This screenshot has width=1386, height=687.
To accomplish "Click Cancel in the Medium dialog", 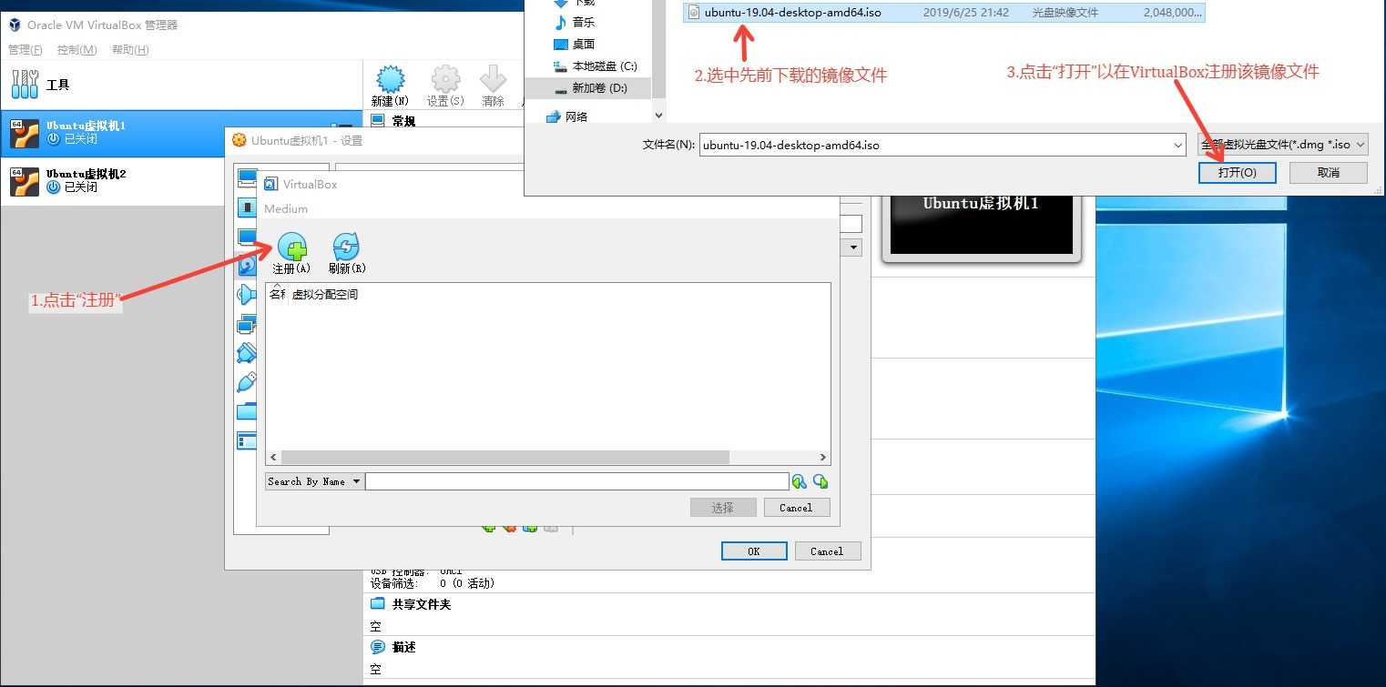I will 797,508.
